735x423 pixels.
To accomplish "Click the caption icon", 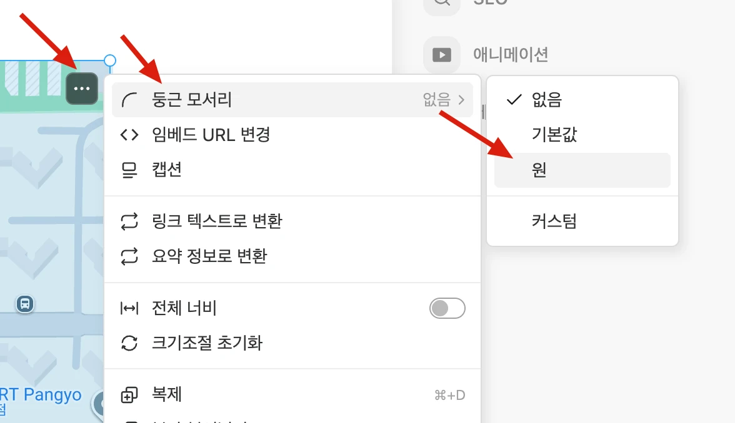I will click(129, 170).
